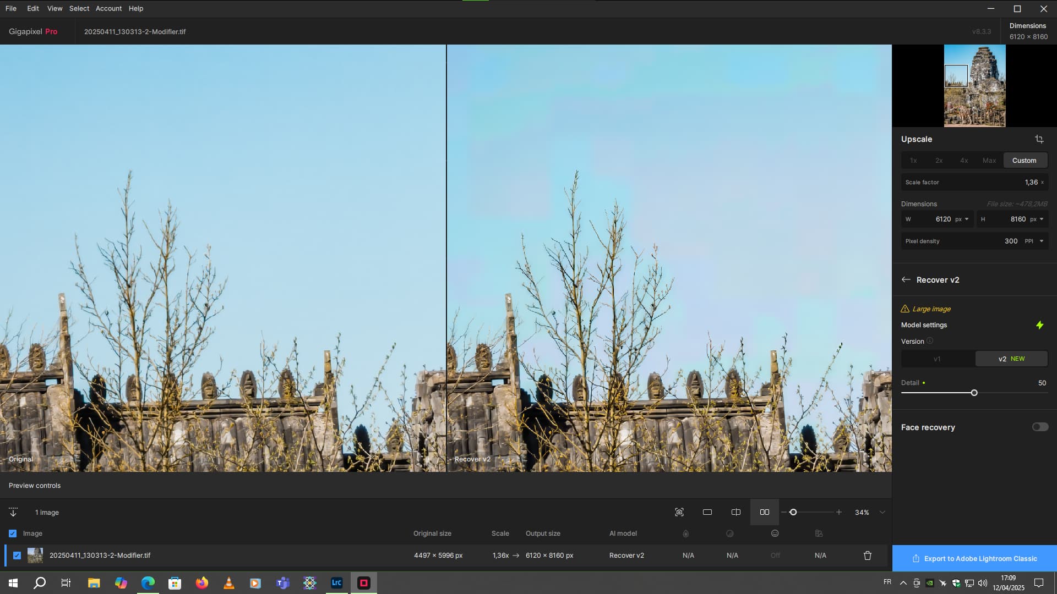Expand the zoom percentage dropdown chevron
The width and height of the screenshot is (1057, 594).
(882, 512)
